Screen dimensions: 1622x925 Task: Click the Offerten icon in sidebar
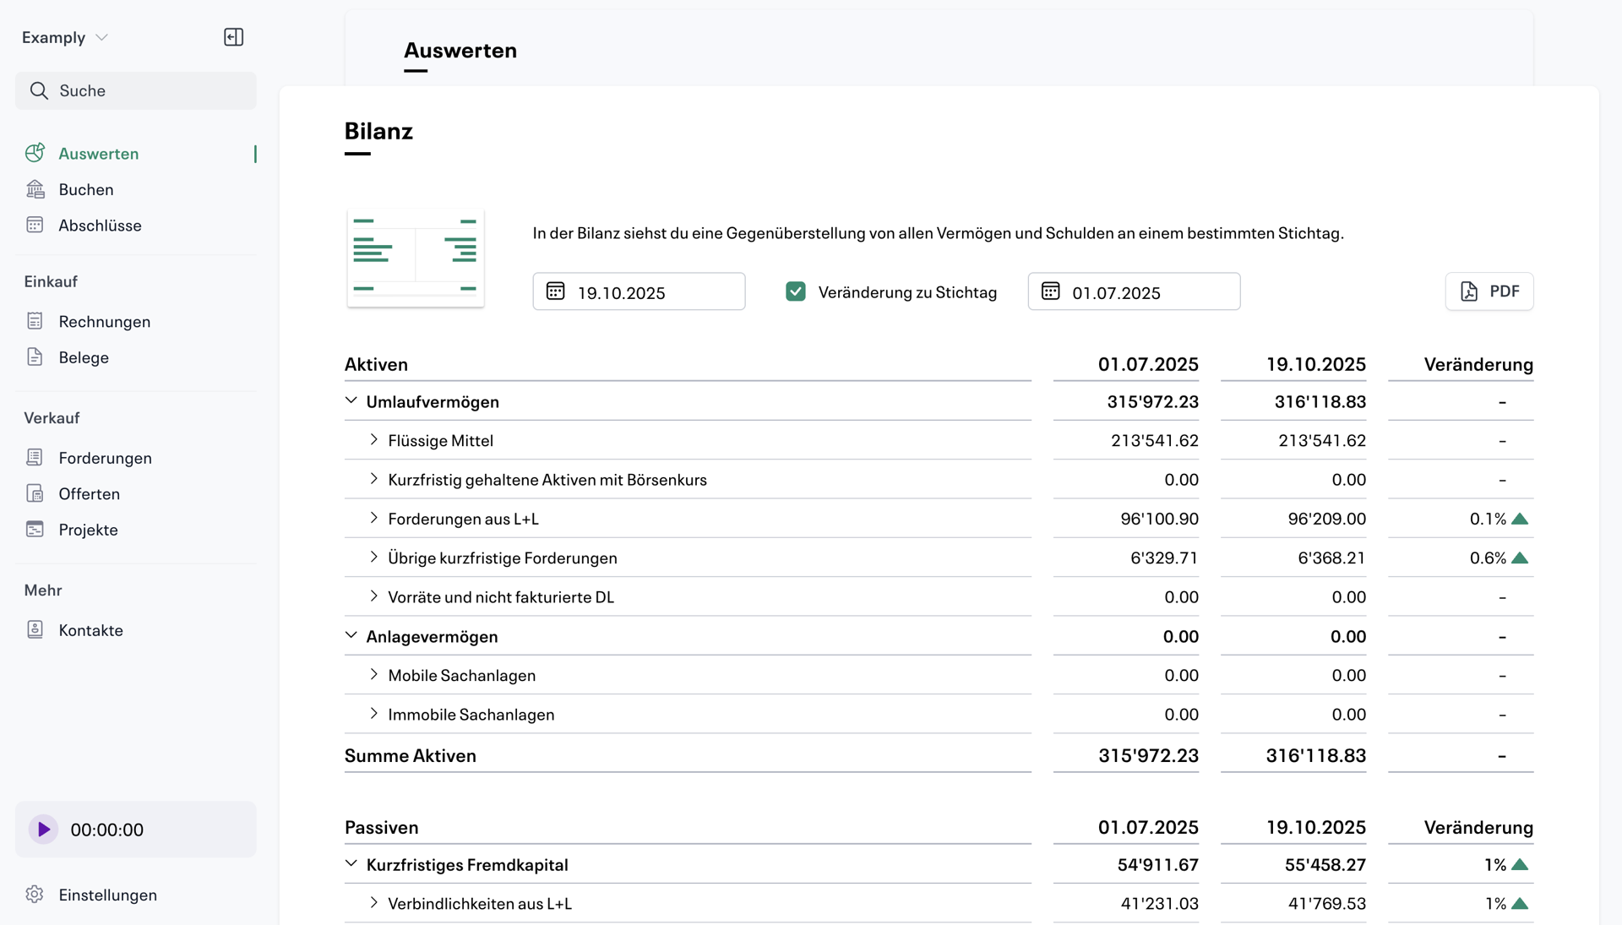point(35,493)
